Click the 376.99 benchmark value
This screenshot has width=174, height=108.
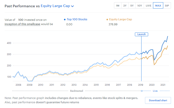pyautogui.click(x=113, y=24)
